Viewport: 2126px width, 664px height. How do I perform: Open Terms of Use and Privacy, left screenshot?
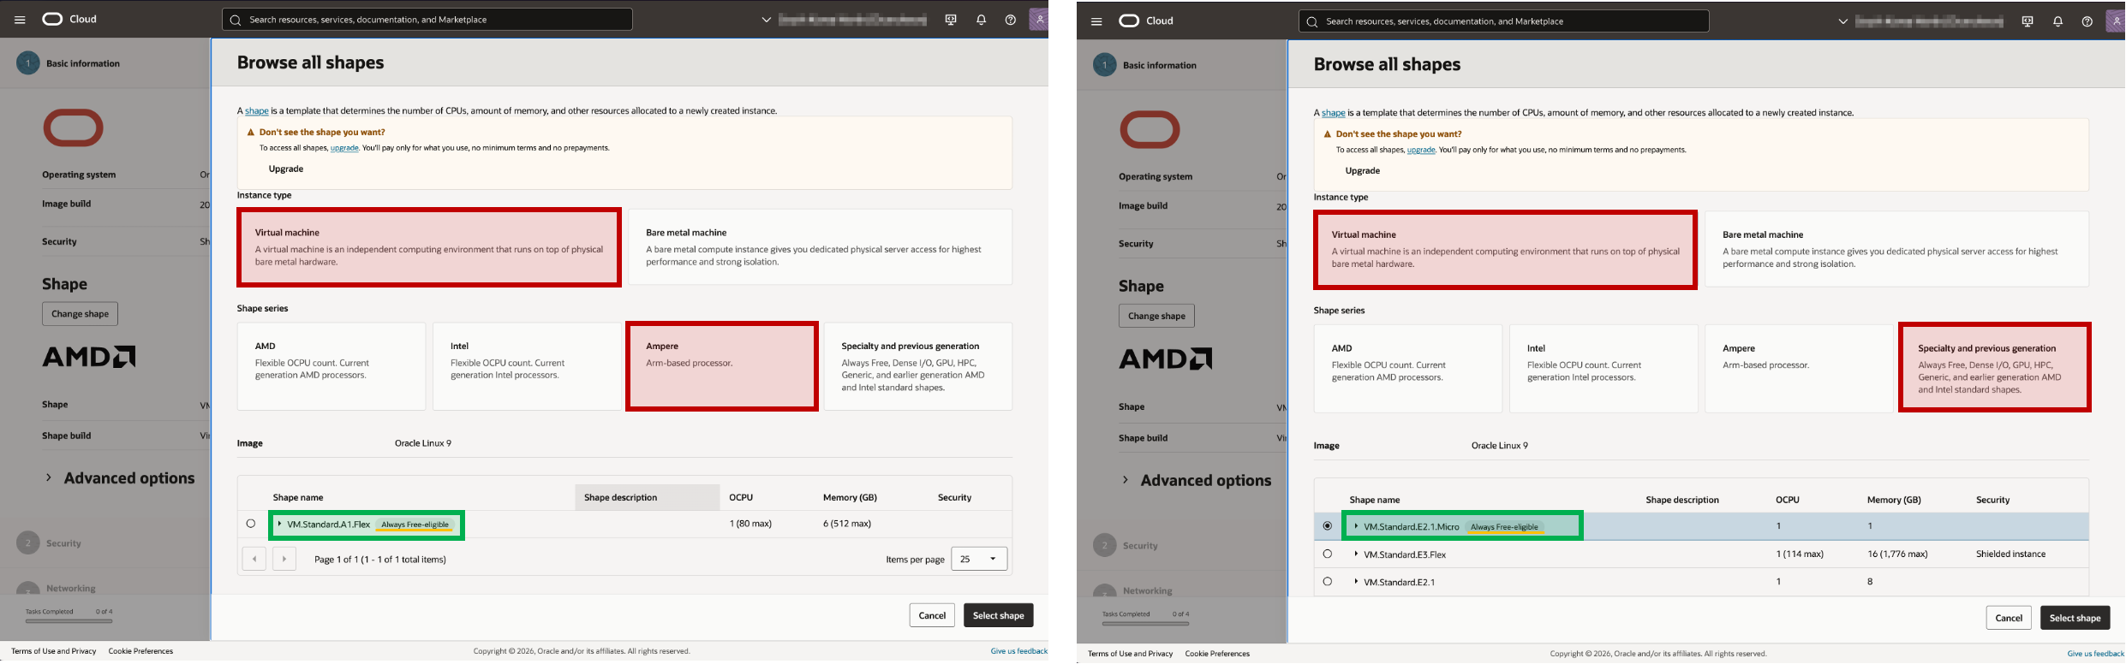pyautogui.click(x=54, y=651)
